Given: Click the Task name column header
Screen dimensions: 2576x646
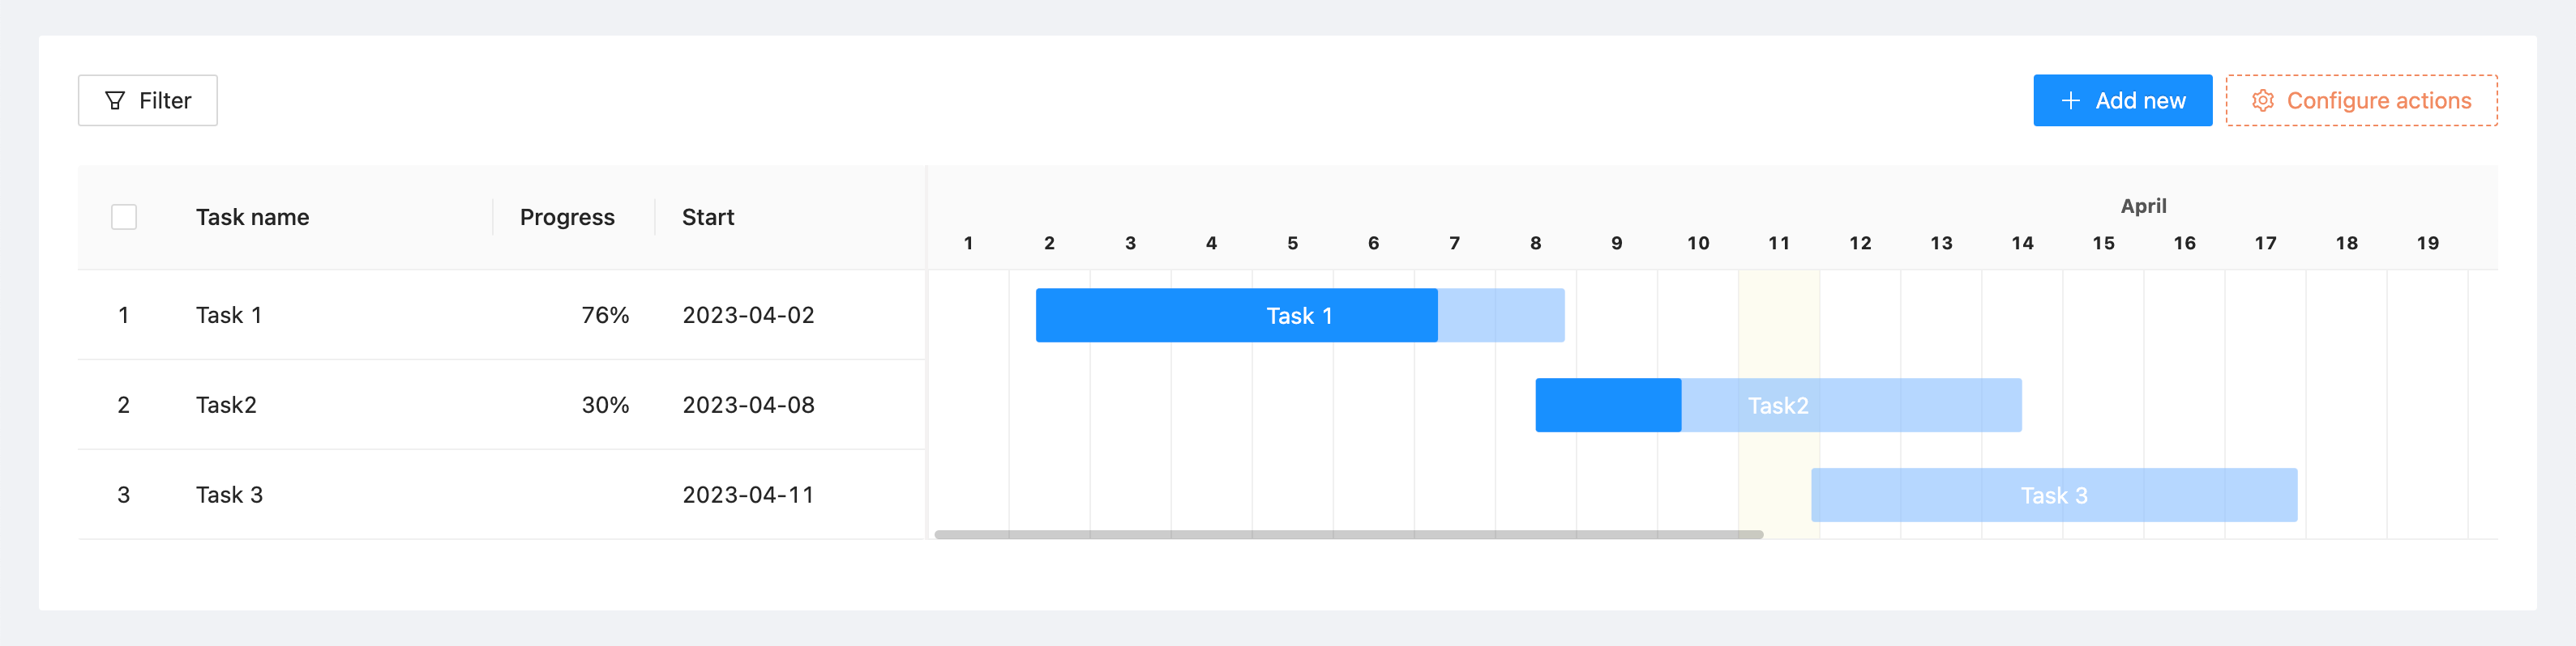Looking at the screenshot, I should (252, 218).
